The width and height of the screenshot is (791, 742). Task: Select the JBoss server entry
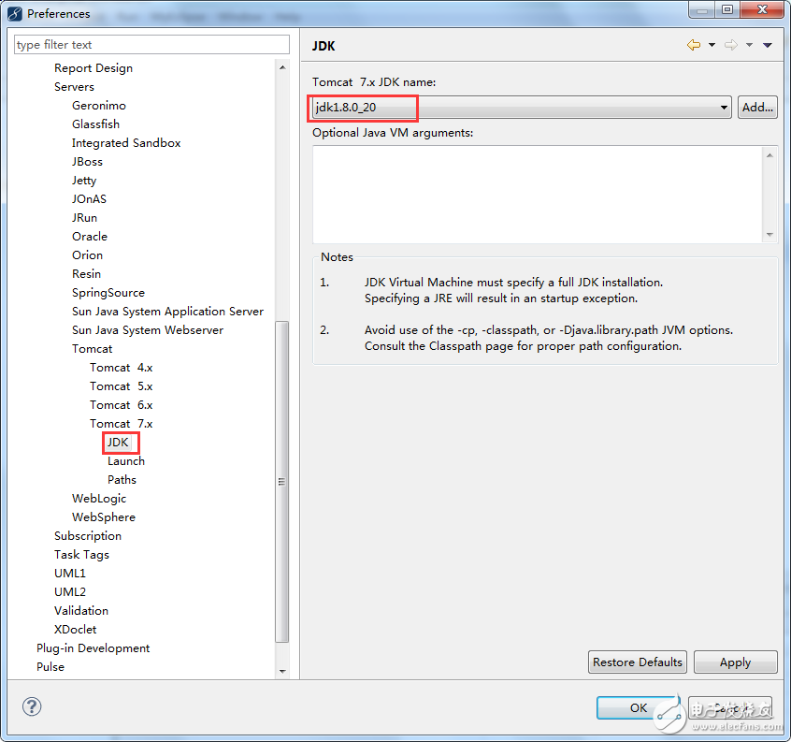(x=88, y=162)
